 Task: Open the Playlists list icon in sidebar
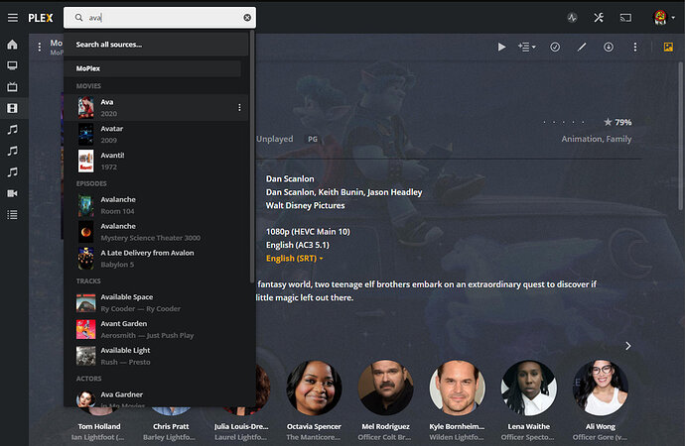tap(12, 214)
